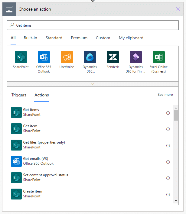Switch to the All tab
Screen dimensions: 186x214
pos(13,38)
